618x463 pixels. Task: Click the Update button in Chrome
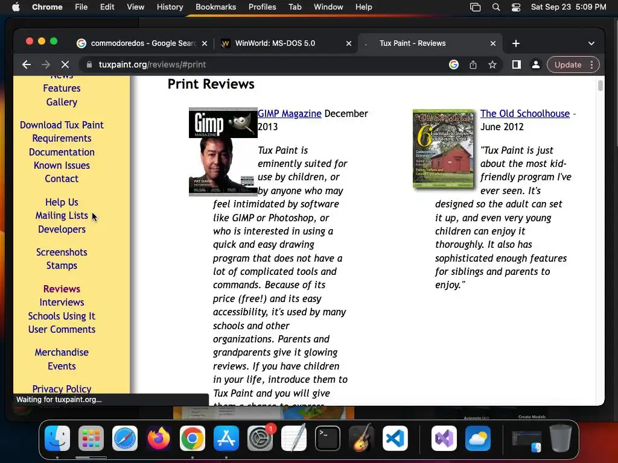567,65
